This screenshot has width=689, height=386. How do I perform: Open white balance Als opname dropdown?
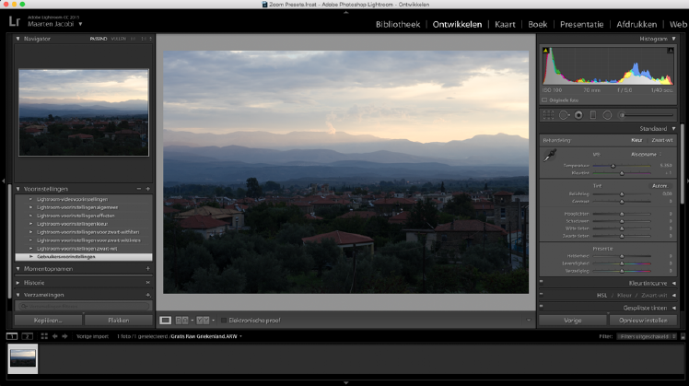pyautogui.click(x=647, y=155)
